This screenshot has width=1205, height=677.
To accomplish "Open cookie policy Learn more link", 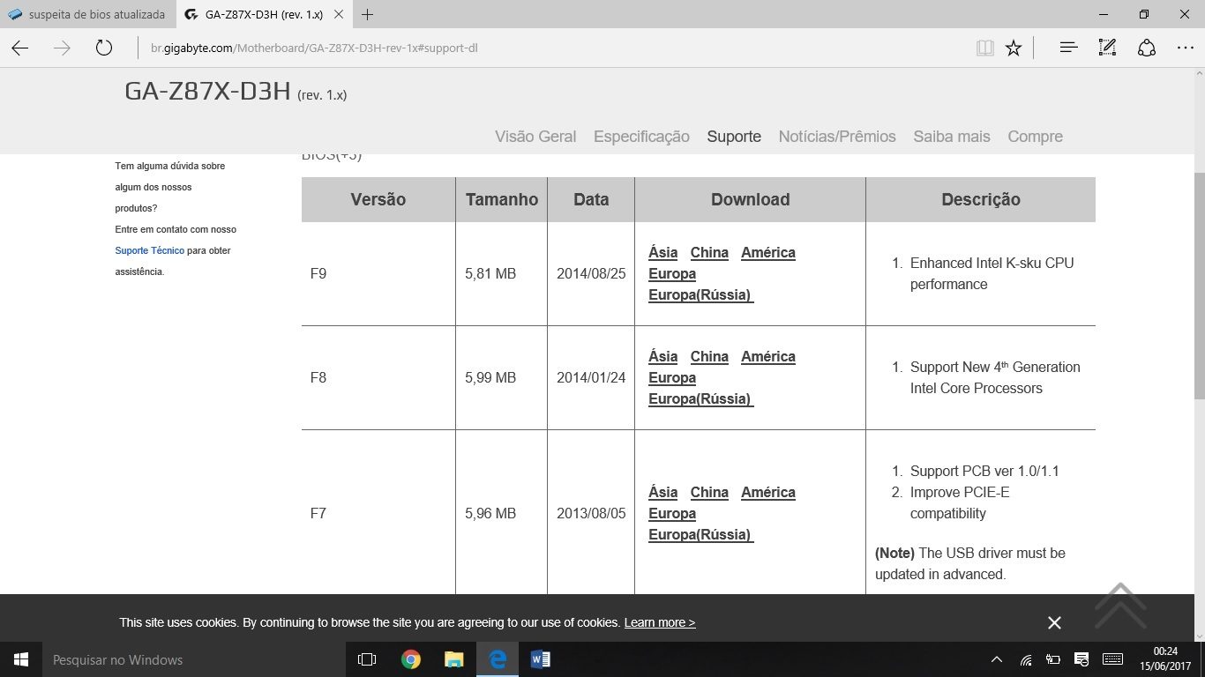I will [660, 622].
